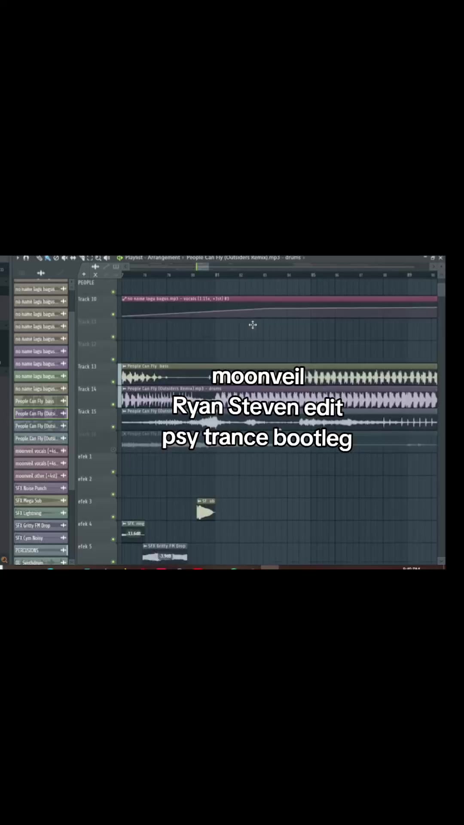Select the Draw pencil tool
The image size is (464, 825).
40,258
